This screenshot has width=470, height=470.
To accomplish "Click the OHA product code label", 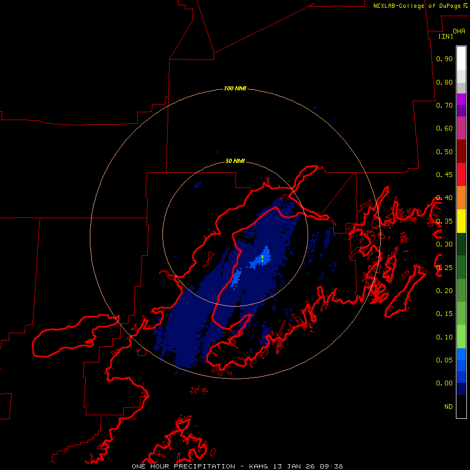I will (x=459, y=31).
